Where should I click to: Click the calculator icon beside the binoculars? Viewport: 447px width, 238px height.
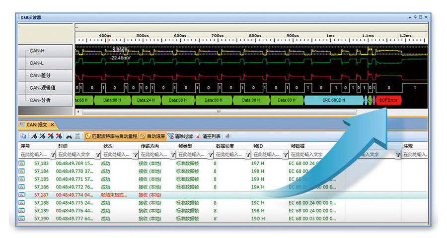(x=77, y=136)
